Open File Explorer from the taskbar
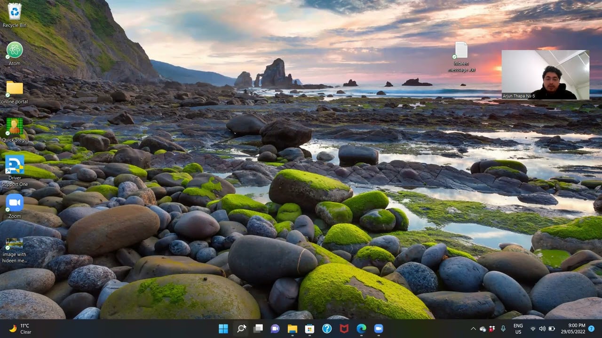The width and height of the screenshot is (602, 338). [x=293, y=329]
